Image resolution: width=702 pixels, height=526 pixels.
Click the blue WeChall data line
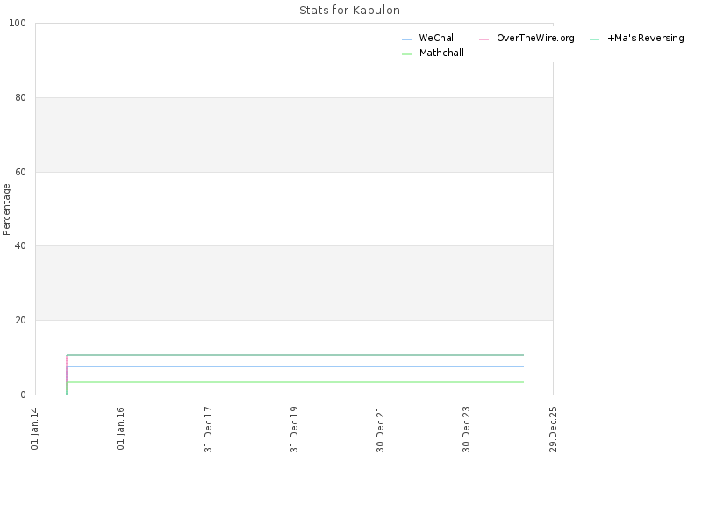(x=296, y=366)
